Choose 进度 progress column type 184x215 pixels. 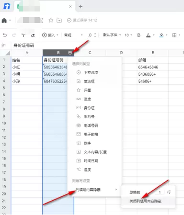point(94,99)
